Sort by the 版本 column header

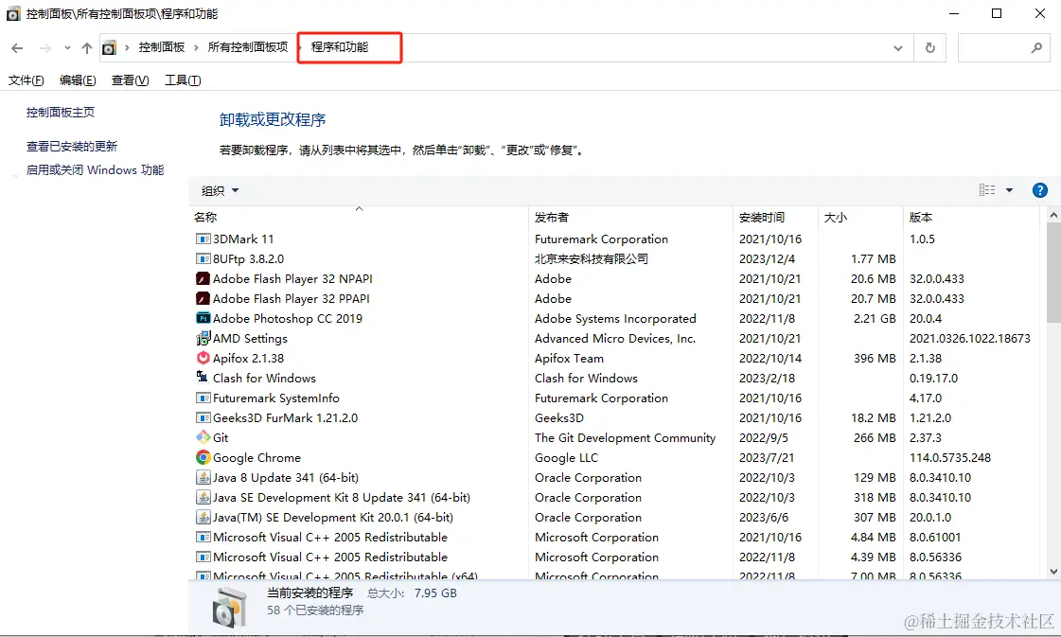coord(971,218)
